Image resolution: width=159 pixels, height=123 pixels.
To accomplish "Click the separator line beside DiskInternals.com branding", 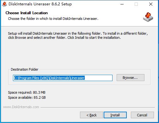I will 98,107.
